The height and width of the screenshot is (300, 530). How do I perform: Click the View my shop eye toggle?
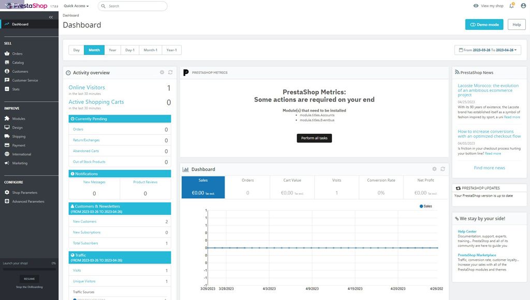click(x=475, y=5)
